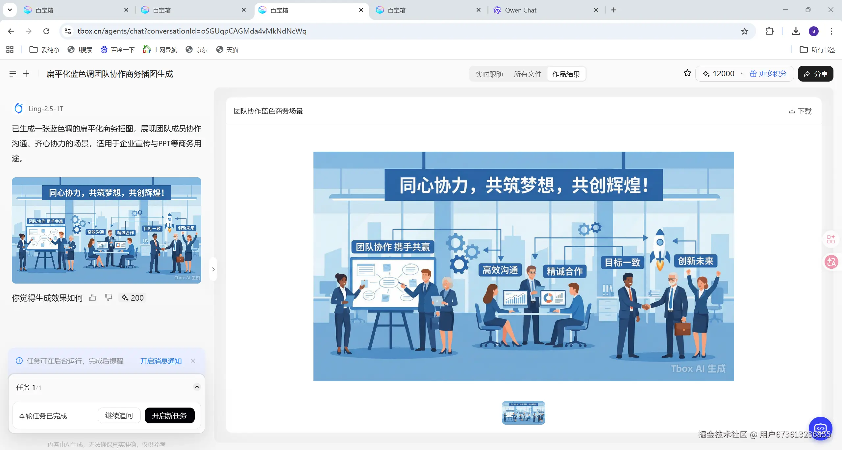Click the 开启新任务 button
This screenshot has height=450, width=842.
tap(169, 415)
